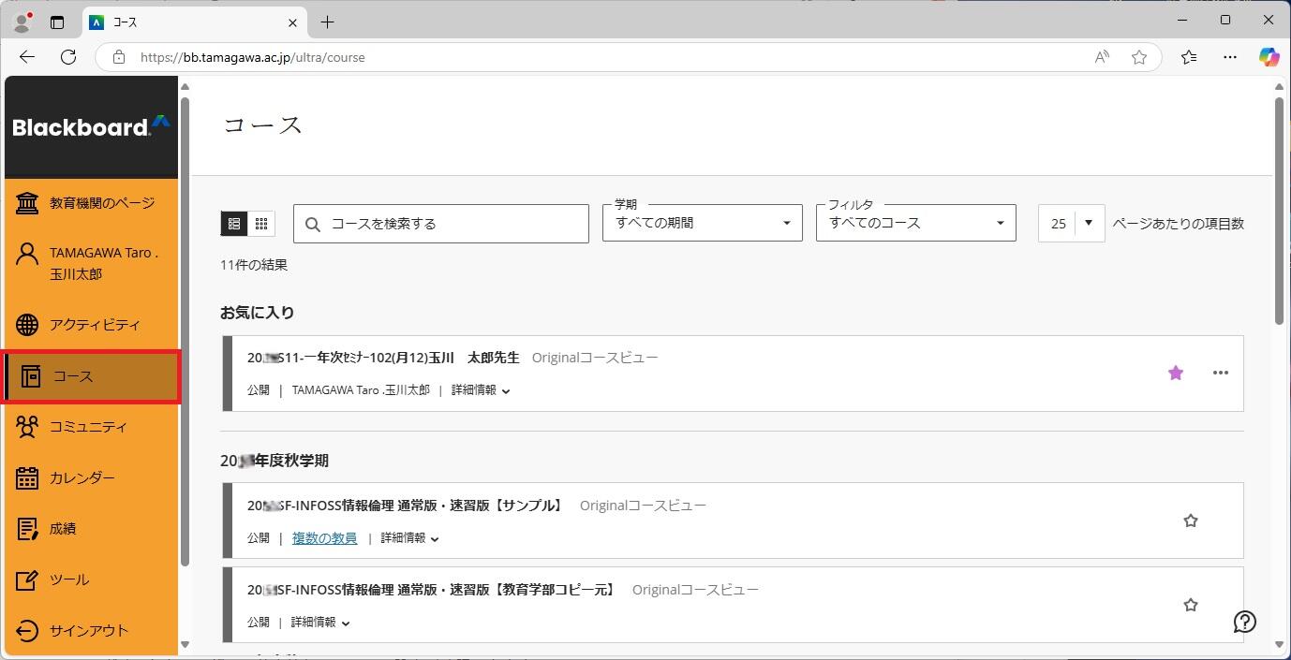The width and height of the screenshot is (1291, 660).
Task: Click Sign Out (サインアウト) in the sidebar
Action: point(91,630)
